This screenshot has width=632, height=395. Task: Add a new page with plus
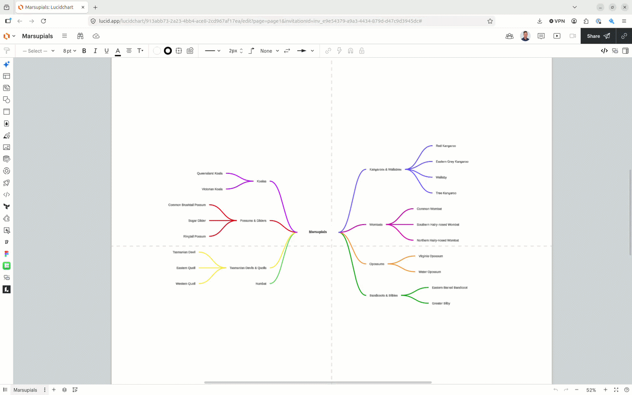point(54,390)
